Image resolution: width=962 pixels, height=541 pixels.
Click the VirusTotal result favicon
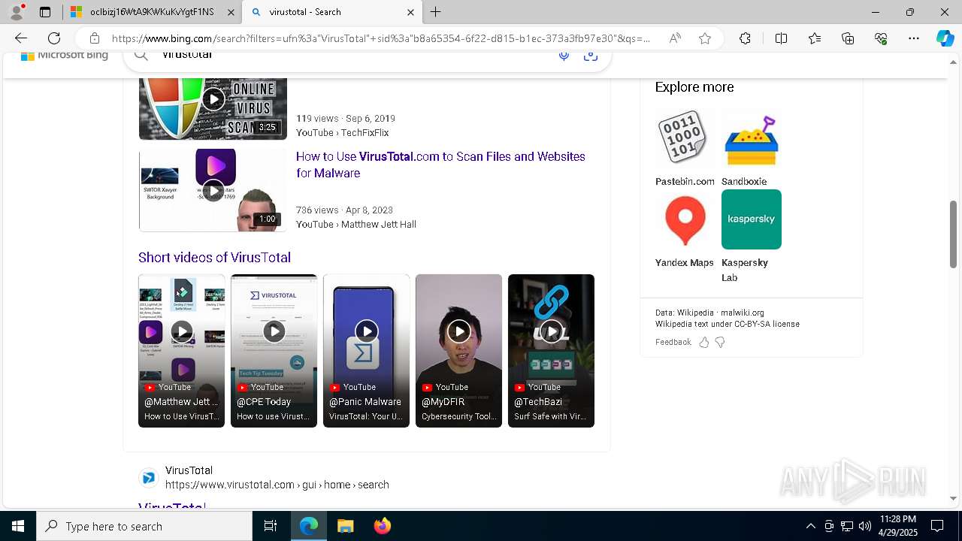[x=149, y=478]
